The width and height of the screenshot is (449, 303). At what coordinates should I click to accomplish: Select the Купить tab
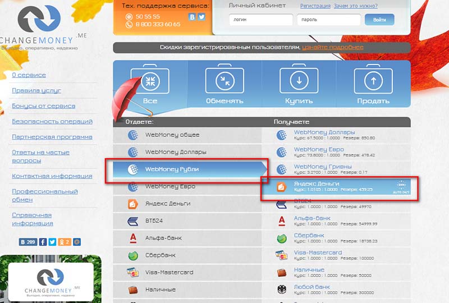pyautogui.click(x=299, y=84)
